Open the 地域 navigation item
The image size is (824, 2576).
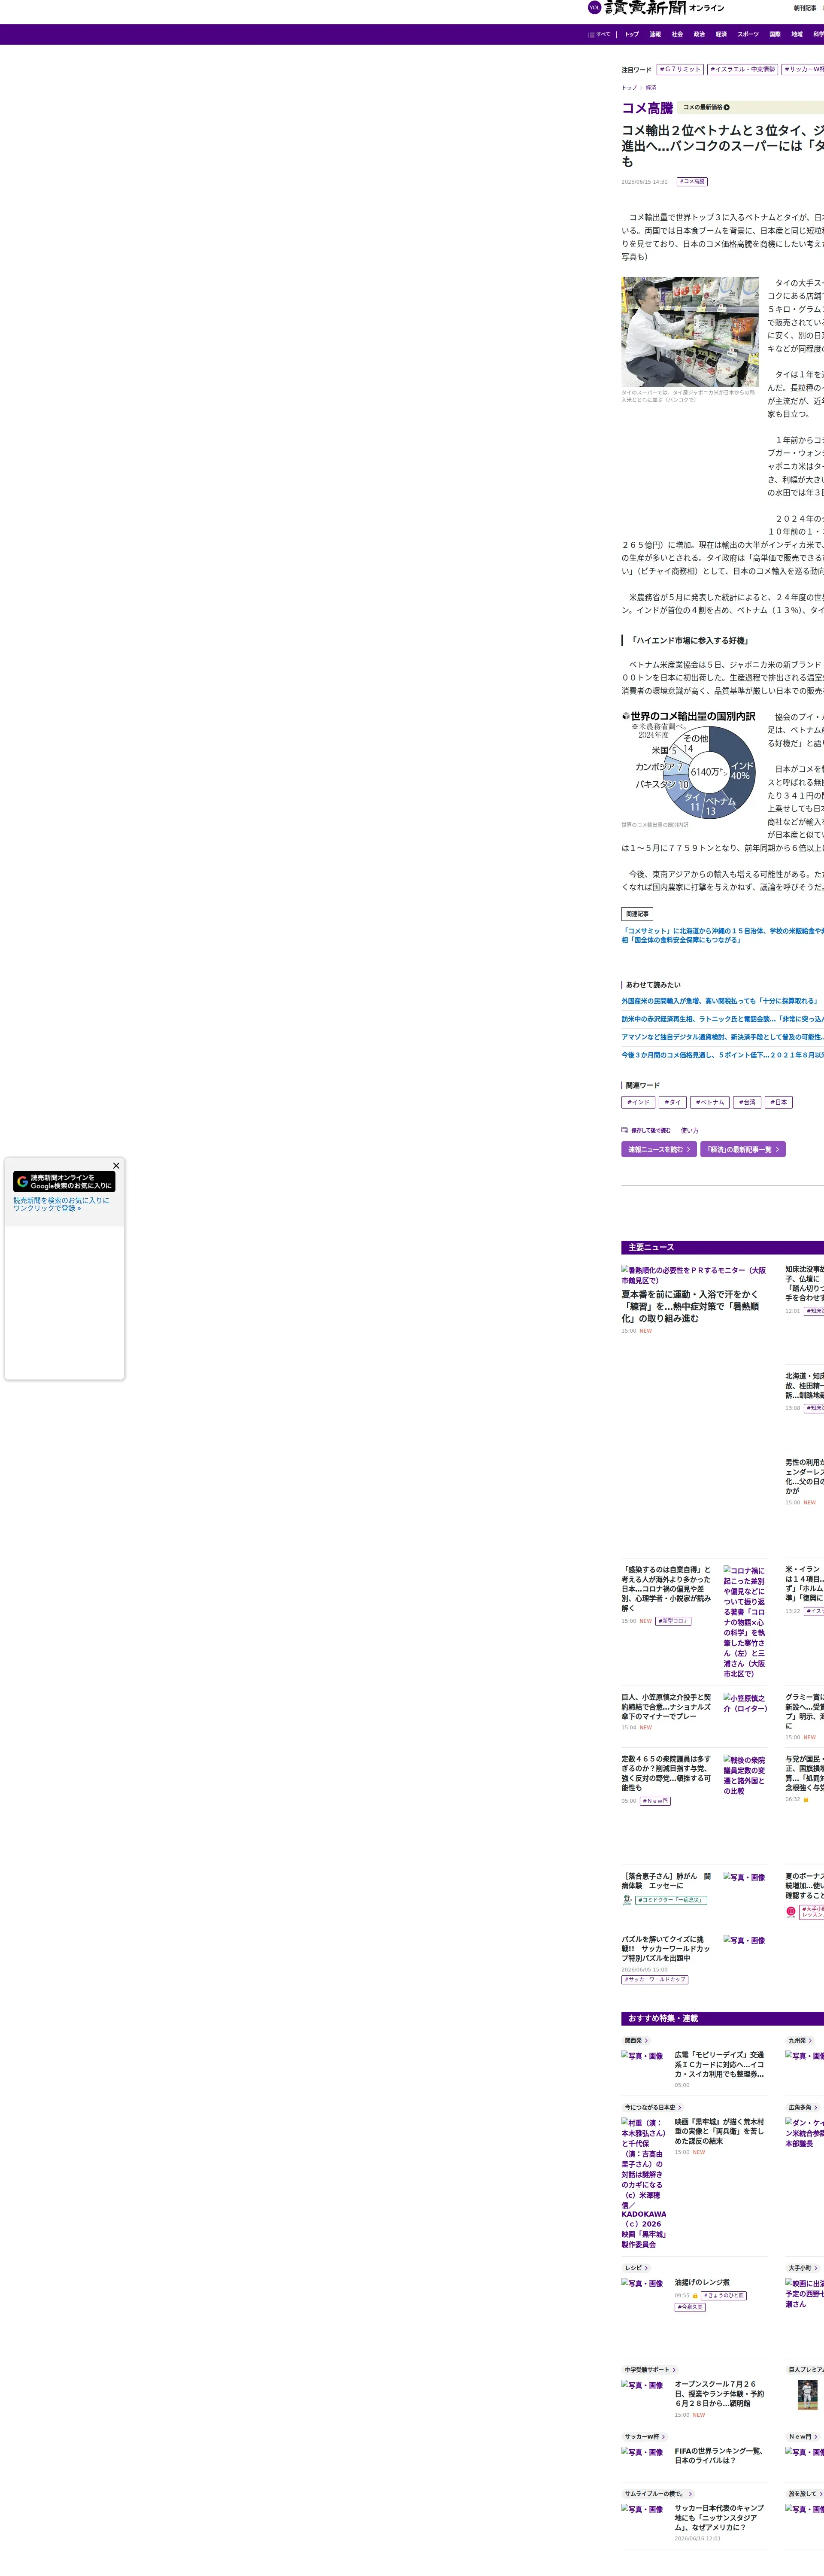[x=797, y=34]
